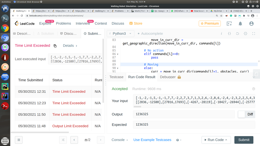
Task: Click the user profile avatar
Action: [251, 24]
